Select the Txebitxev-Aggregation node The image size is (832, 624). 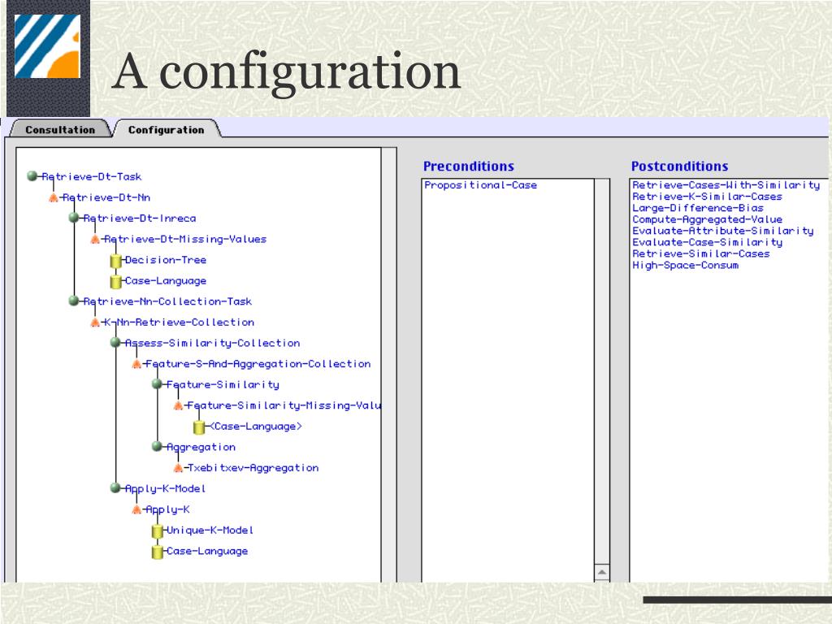point(253,468)
